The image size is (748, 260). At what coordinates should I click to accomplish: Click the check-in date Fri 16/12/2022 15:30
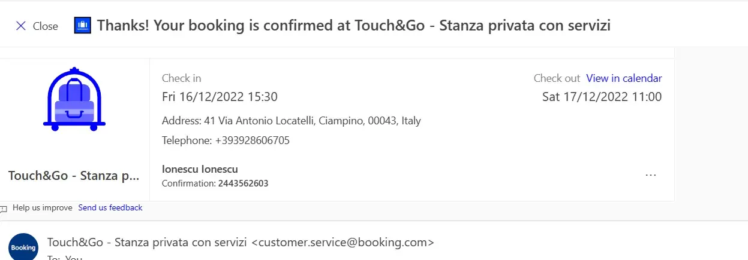[x=220, y=97]
